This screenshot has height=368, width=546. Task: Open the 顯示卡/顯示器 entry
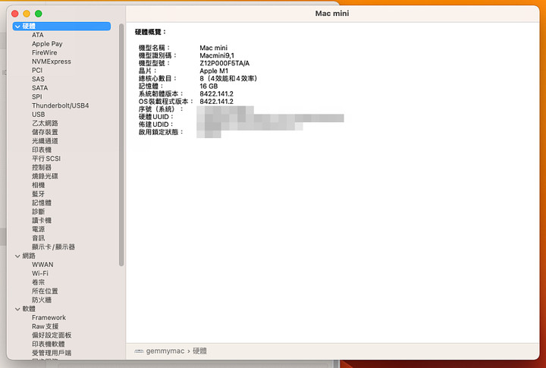[53, 247]
